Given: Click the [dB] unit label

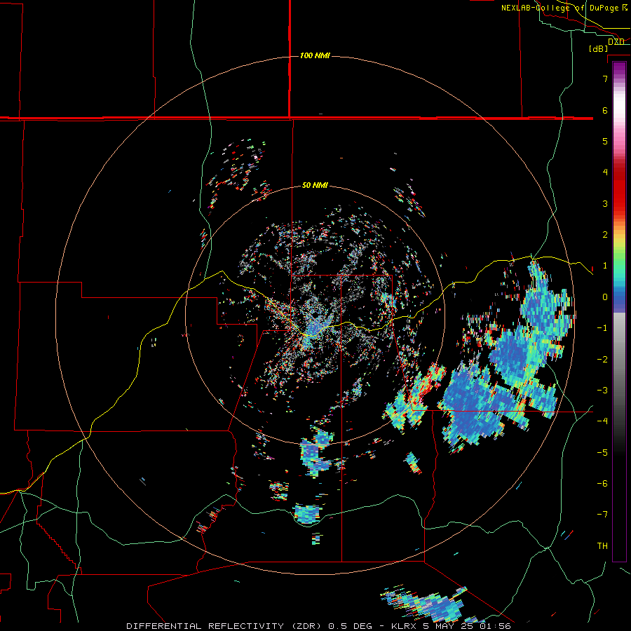Looking at the screenshot, I should click(599, 48).
